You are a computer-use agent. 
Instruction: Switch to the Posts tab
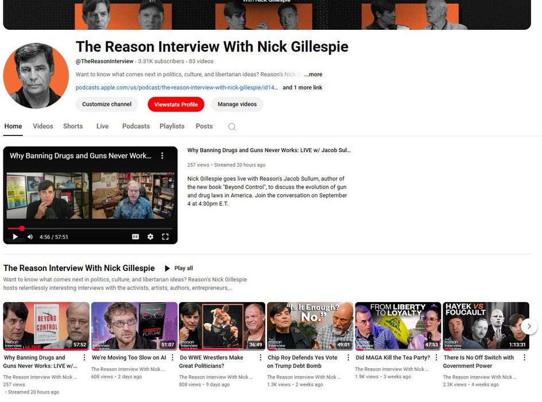coord(204,126)
